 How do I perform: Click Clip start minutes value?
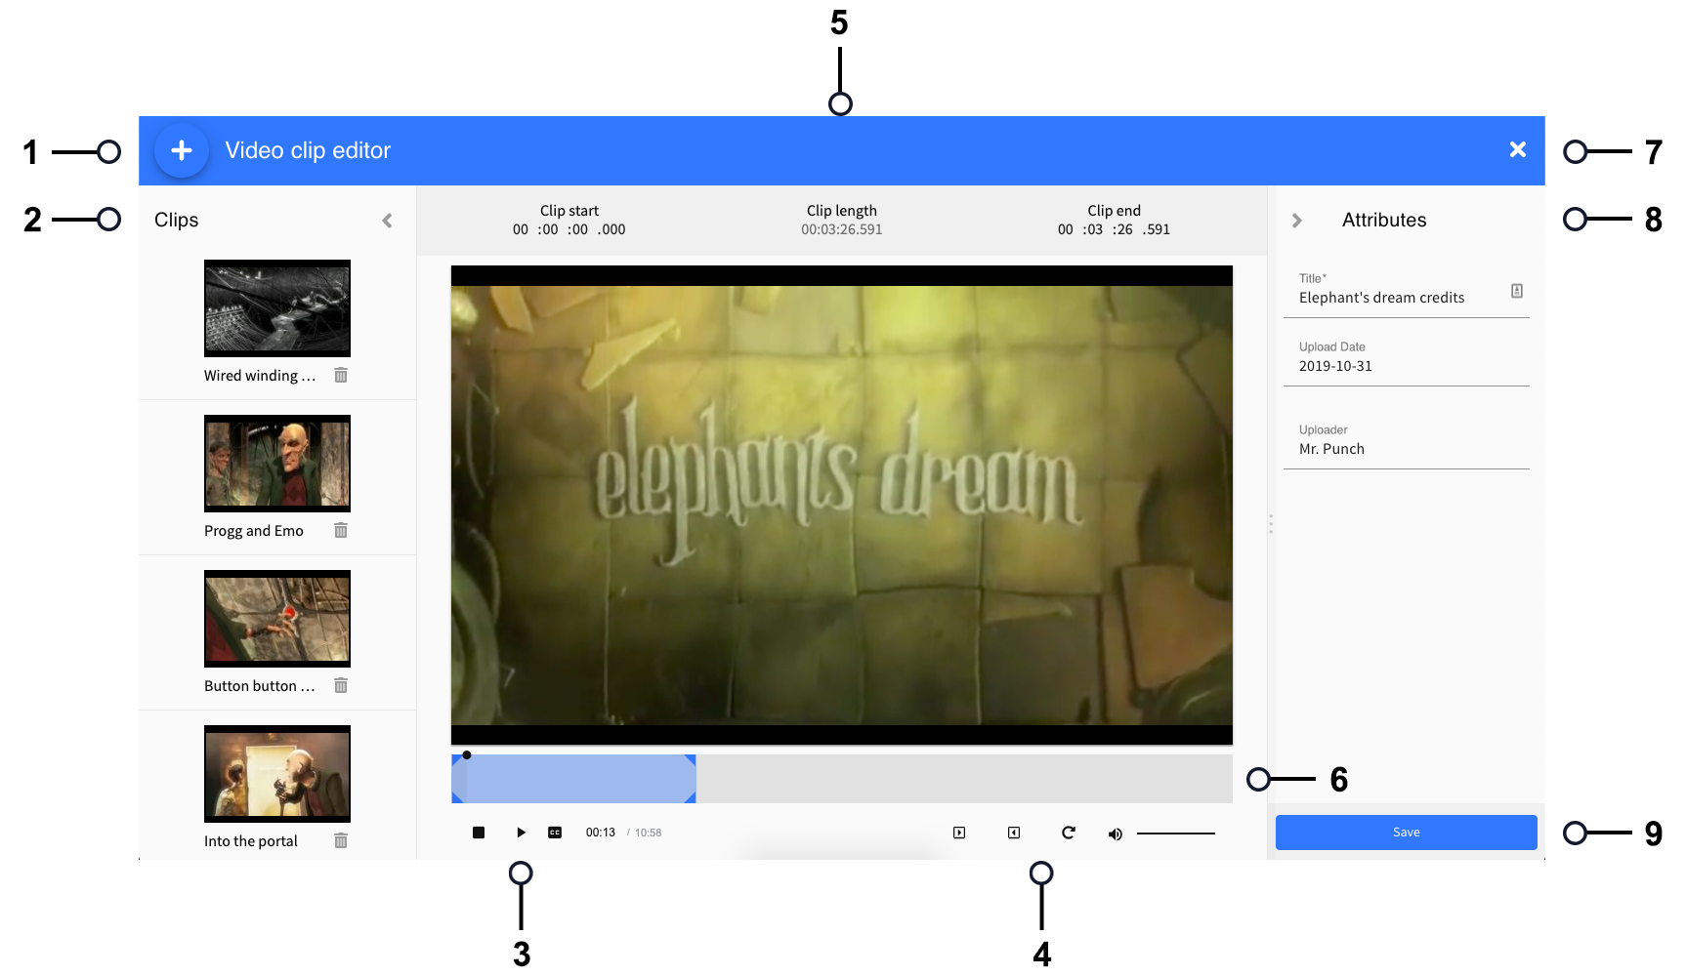point(548,229)
